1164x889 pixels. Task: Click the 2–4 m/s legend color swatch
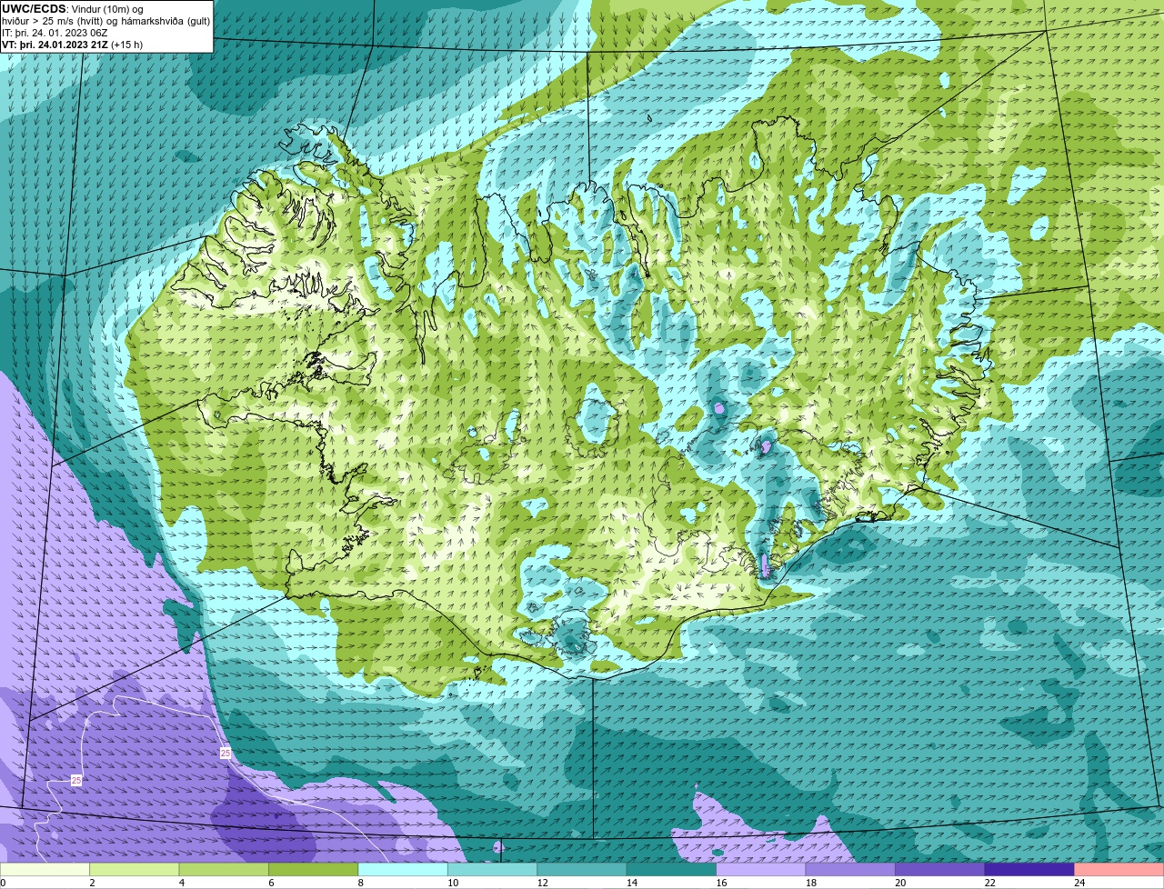135,869
